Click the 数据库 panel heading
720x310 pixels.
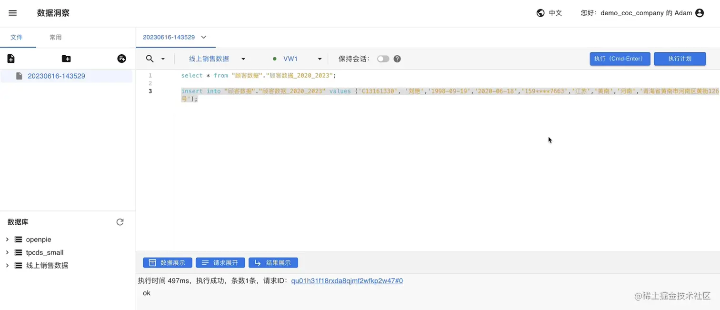coord(18,222)
